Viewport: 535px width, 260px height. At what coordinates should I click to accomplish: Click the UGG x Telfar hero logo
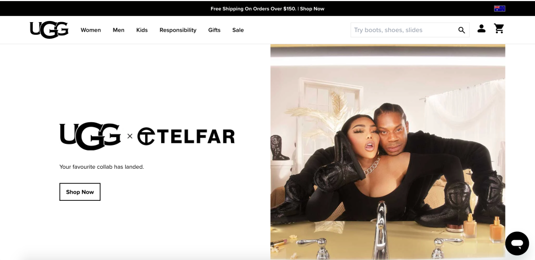[147, 136]
